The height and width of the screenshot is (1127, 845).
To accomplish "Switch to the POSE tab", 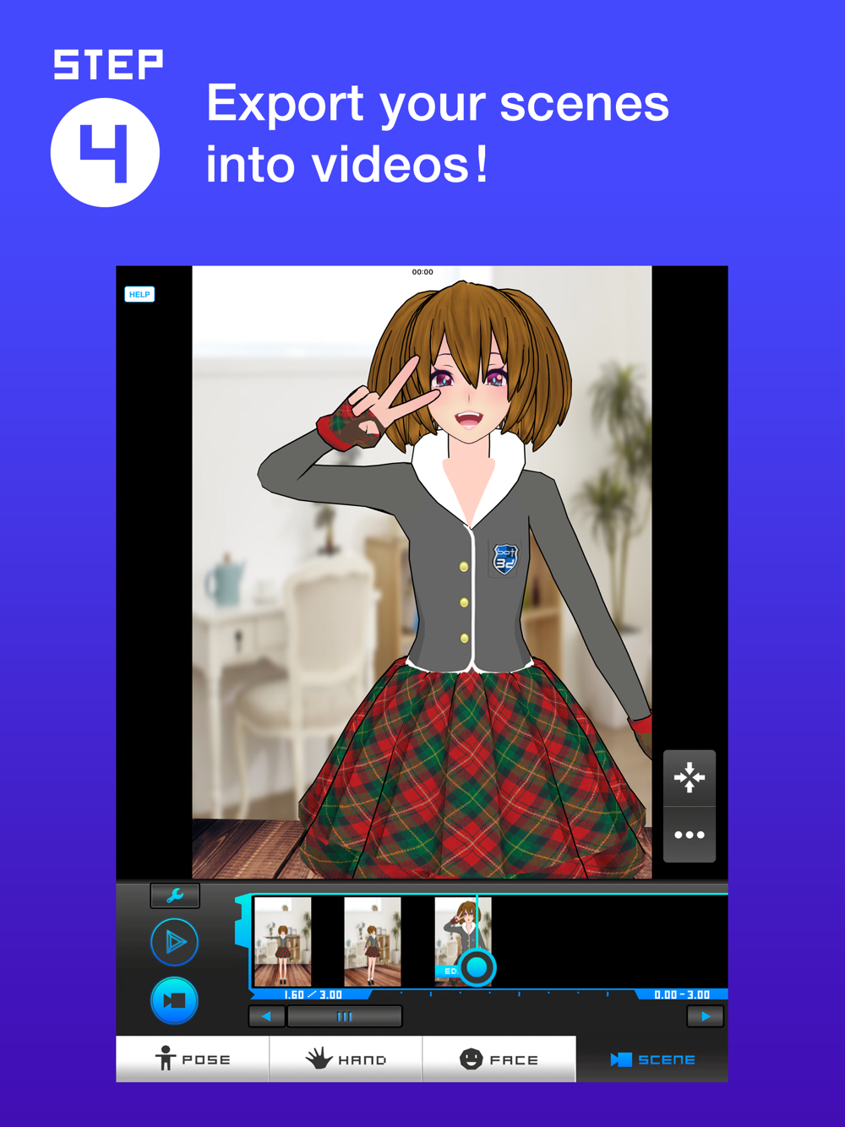I will [193, 1059].
